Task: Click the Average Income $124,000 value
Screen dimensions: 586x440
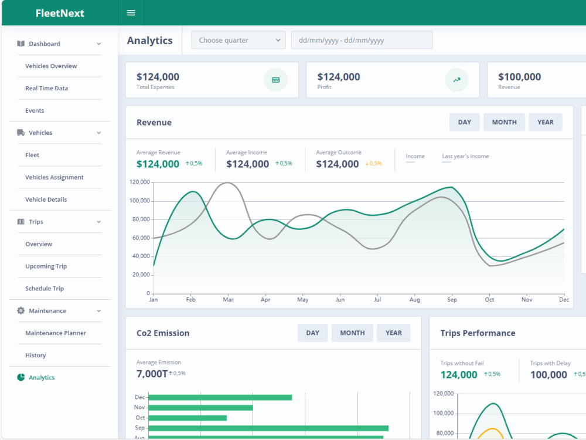Action: click(247, 164)
